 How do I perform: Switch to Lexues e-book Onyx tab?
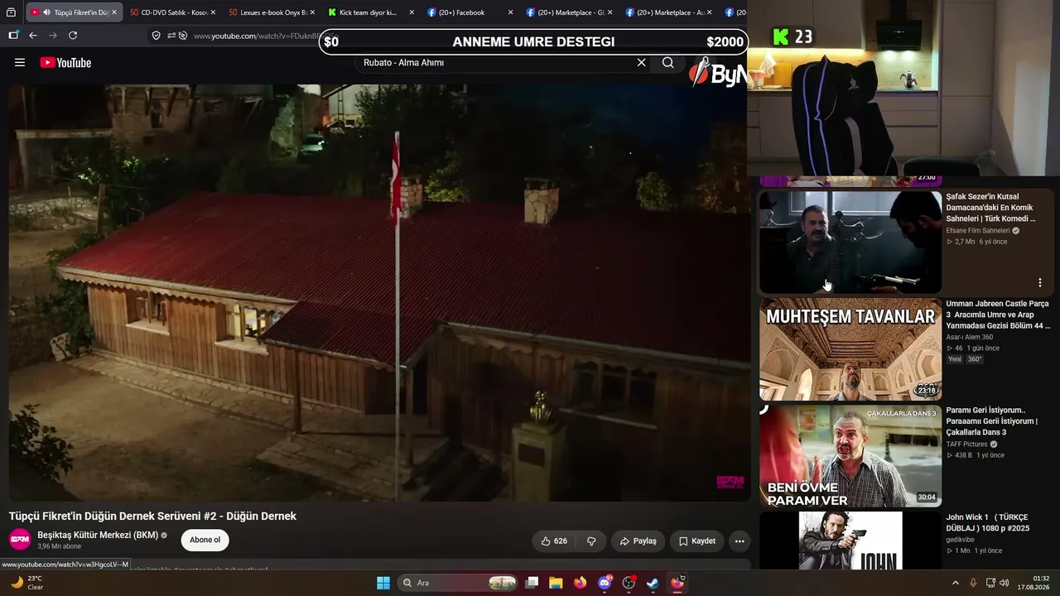point(272,12)
